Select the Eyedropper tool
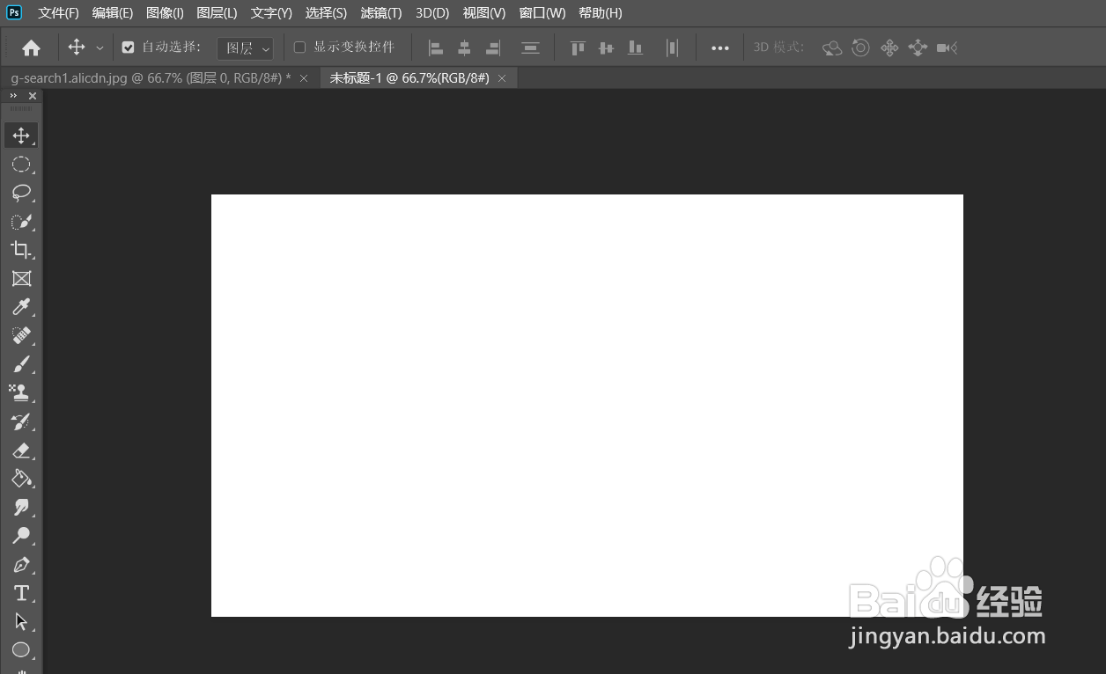1106x674 pixels. (x=21, y=307)
